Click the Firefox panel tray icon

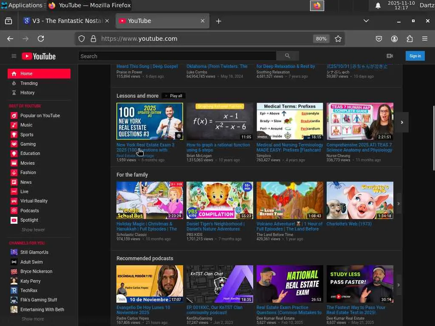[317, 6]
